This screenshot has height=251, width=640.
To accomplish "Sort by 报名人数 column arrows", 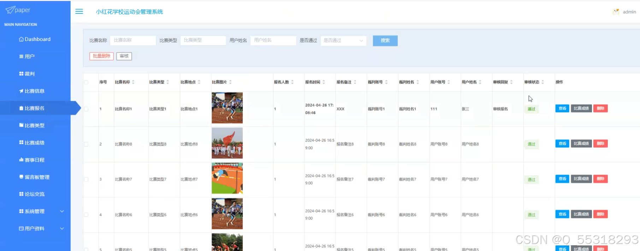I will pos(292,82).
